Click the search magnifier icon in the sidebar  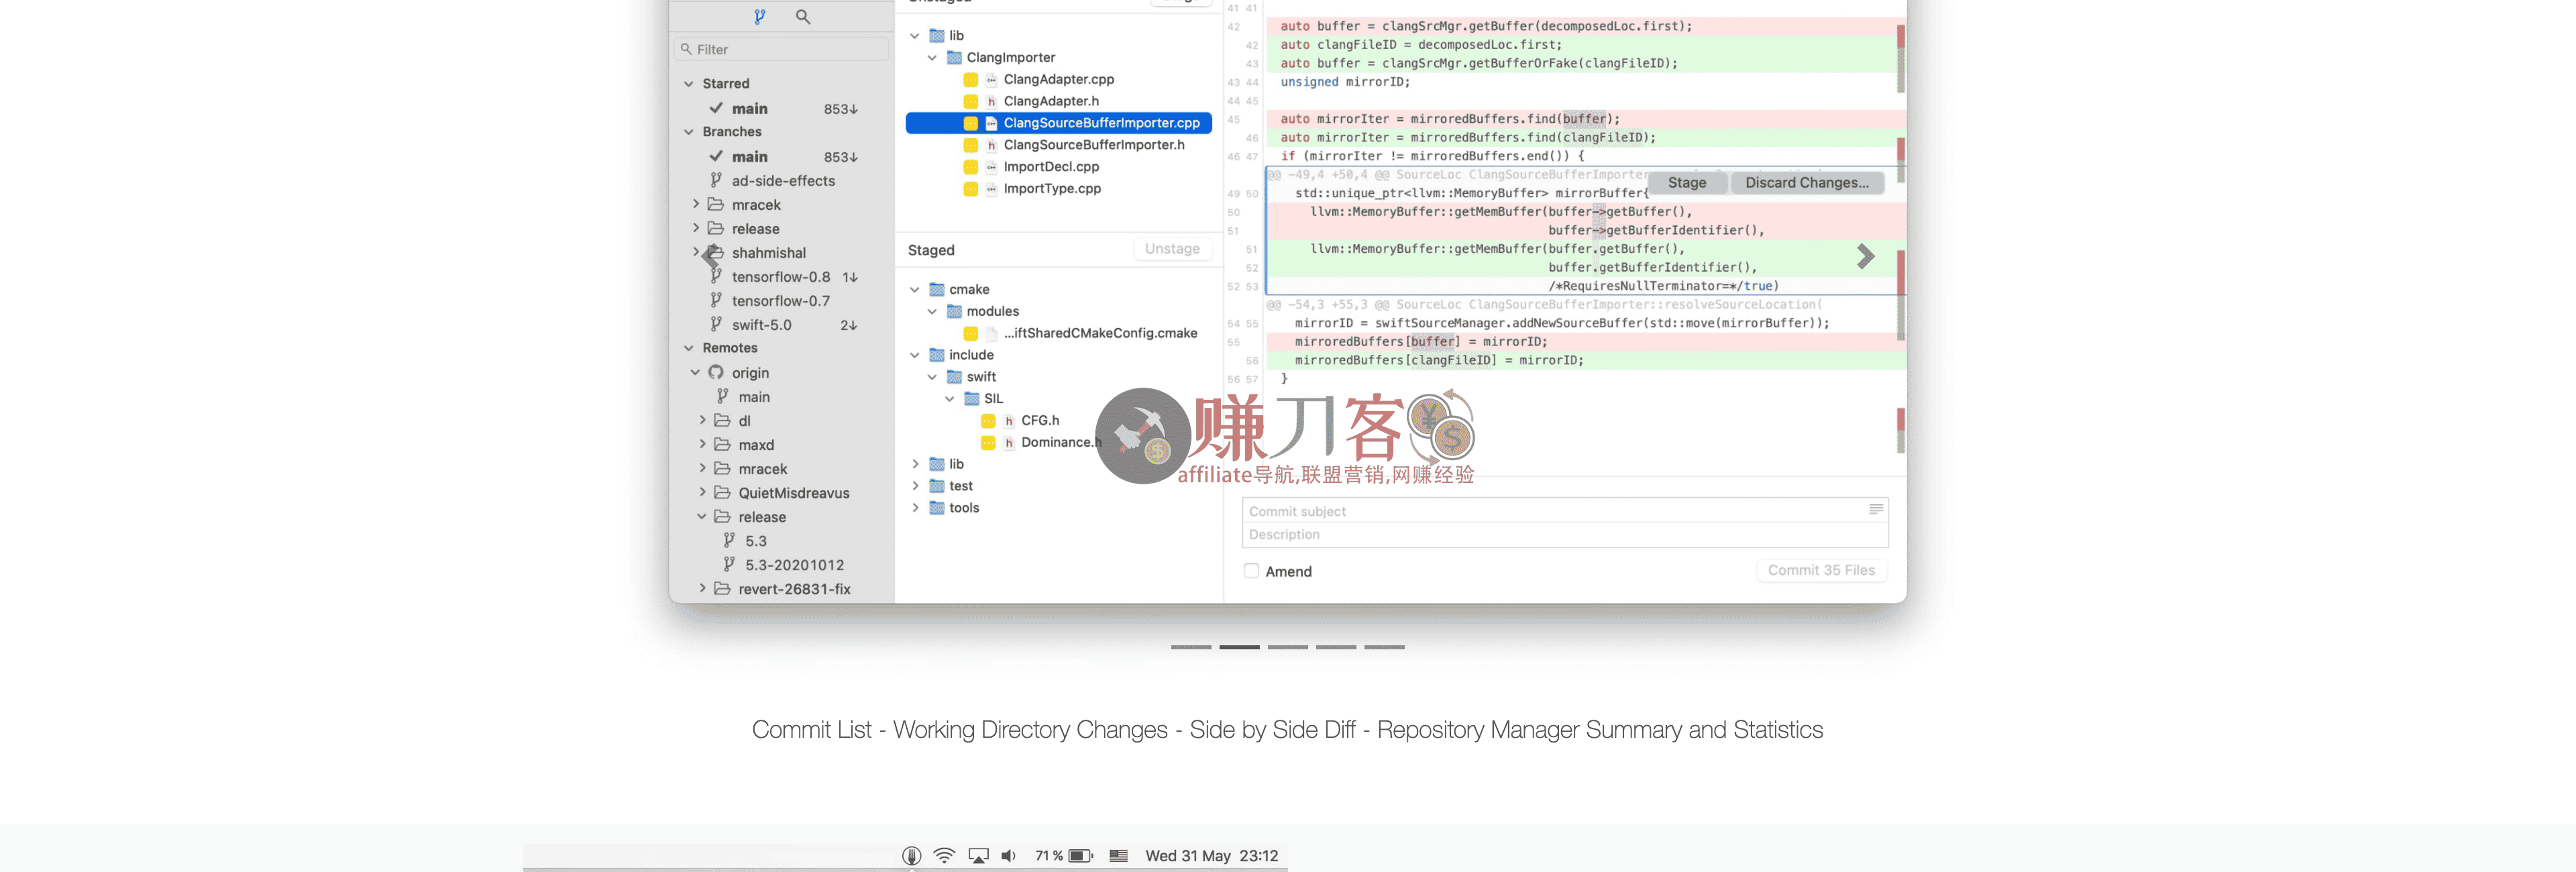[802, 17]
